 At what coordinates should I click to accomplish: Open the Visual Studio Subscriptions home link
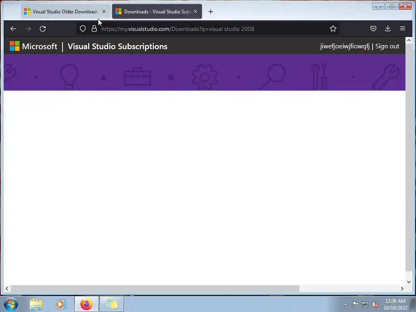coord(117,46)
